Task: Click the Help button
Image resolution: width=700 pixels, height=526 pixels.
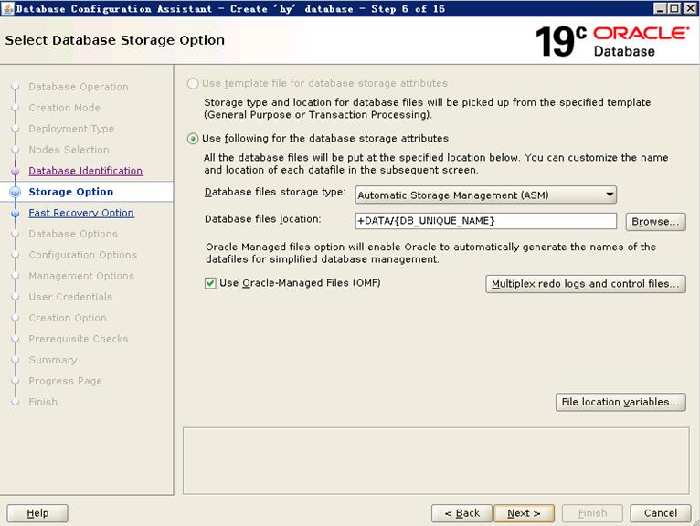Action: [x=37, y=513]
